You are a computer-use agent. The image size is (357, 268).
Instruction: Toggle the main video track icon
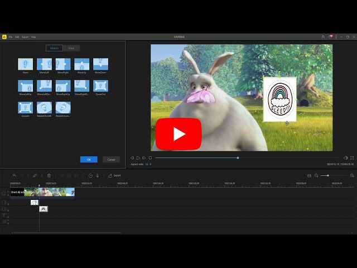[x=4, y=194]
